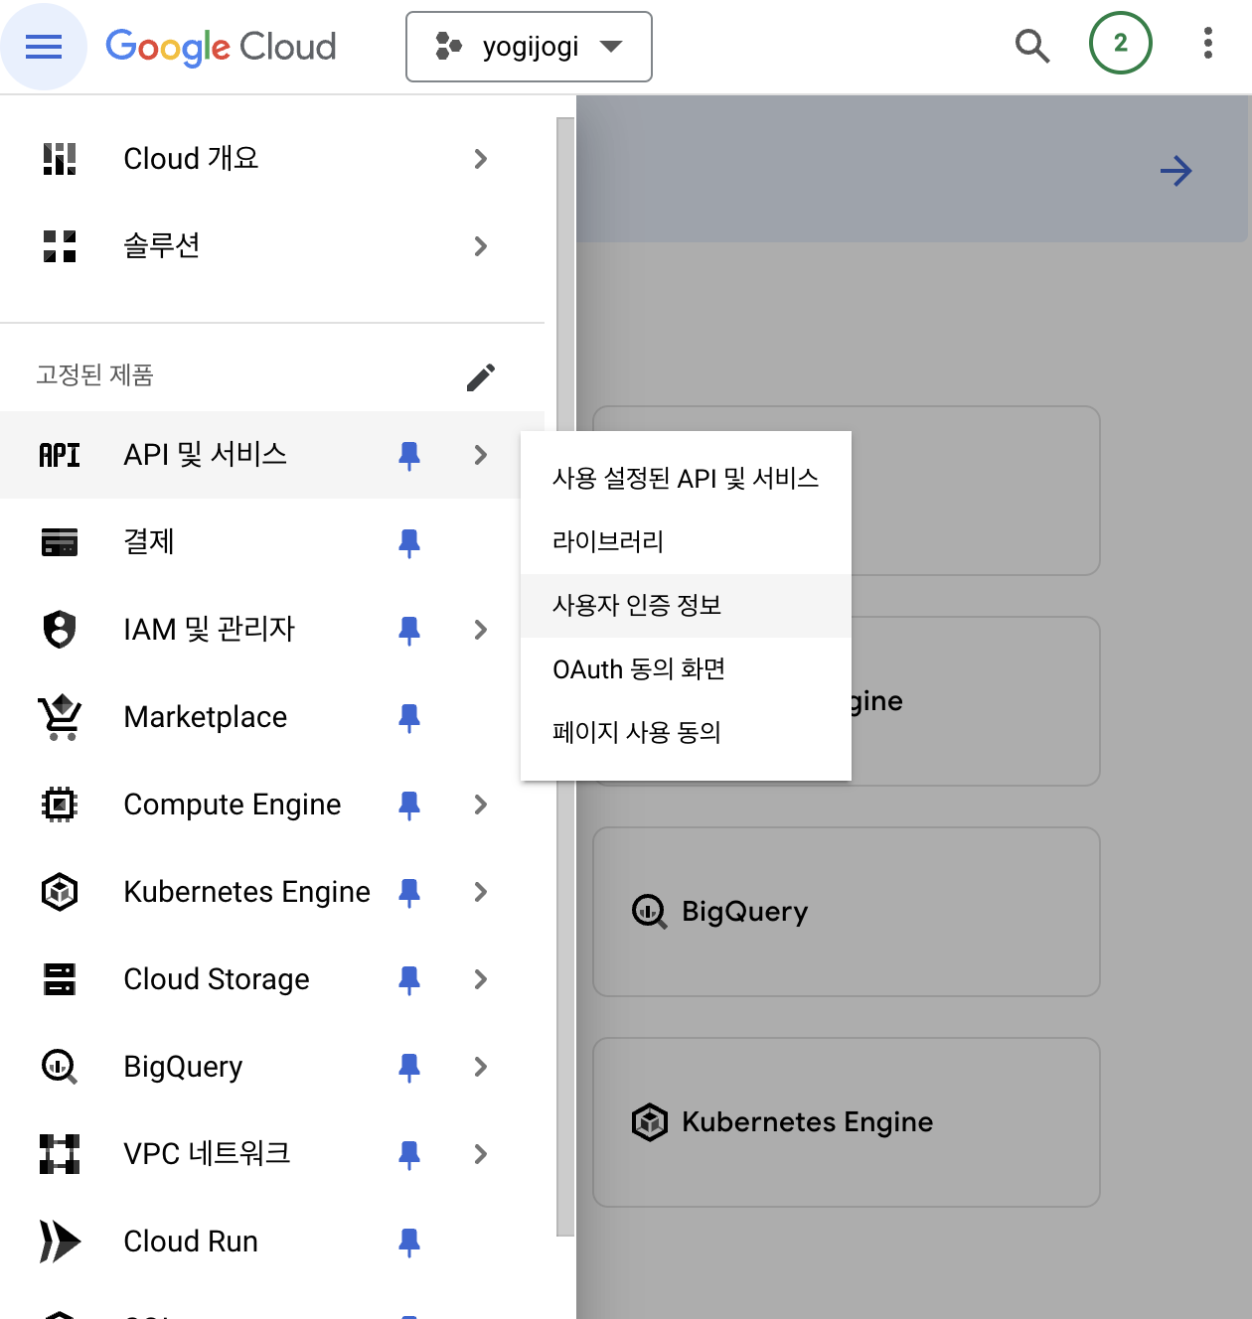The width and height of the screenshot is (1252, 1319).
Task: Open the navigation hamburger menu
Action: (x=44, y=46)
